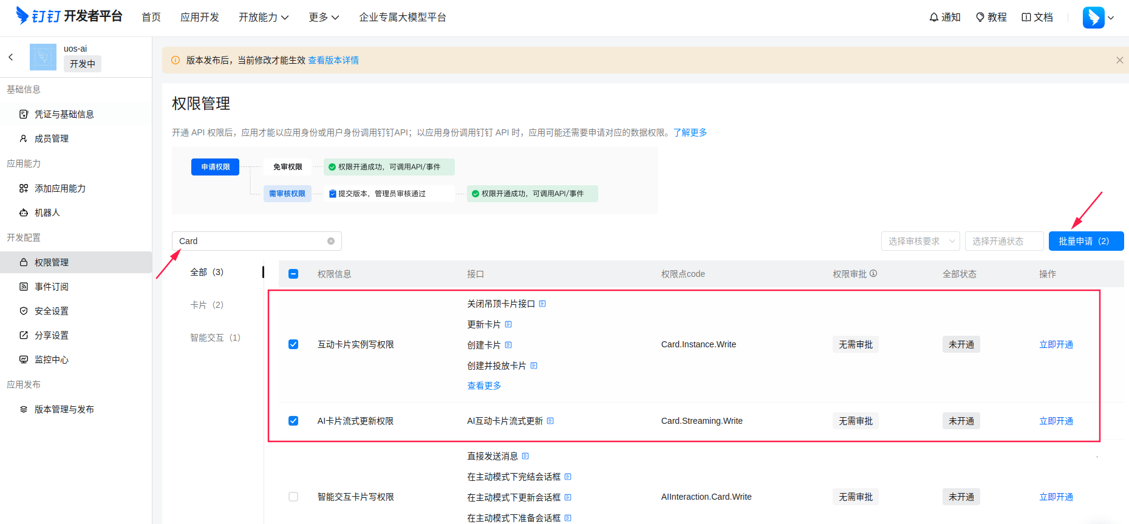Select 卡片 (2) category tab
The width and height of the screenshot is (1129, 524).
(x=206, y=305)
